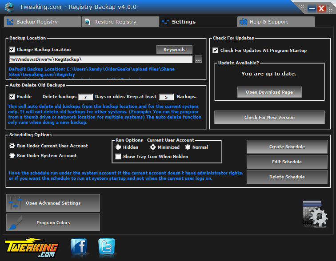Click the paintbrush Program Colors icon
Viewport: 336px width, 261px height.
tap(16, 222)
